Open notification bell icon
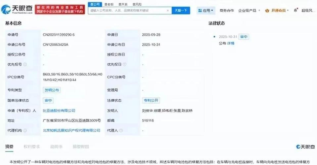The height and width of the screenshot is (165, 317). tap(295, 10)
